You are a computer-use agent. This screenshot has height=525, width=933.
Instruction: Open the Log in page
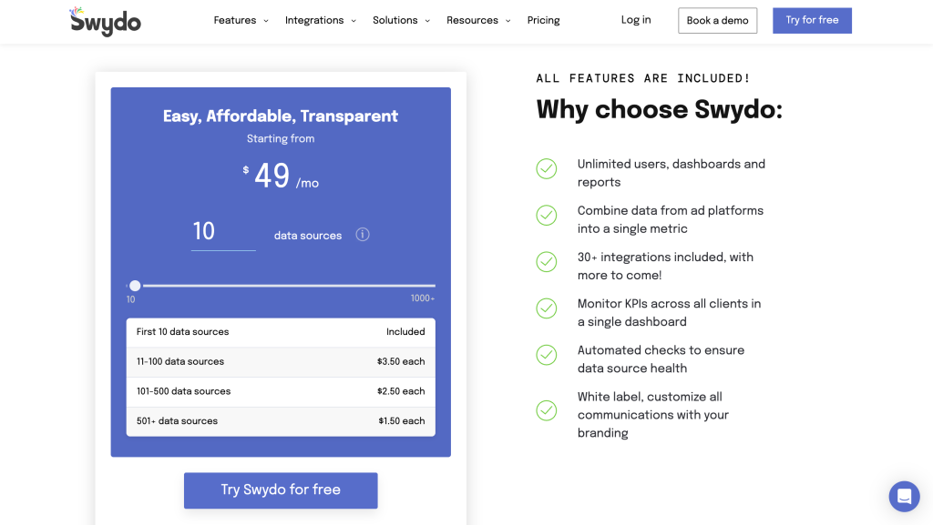(x=635, y=19)
